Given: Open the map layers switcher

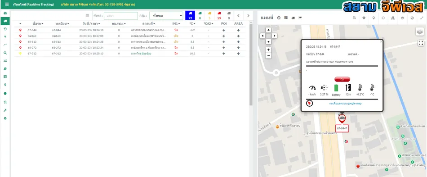Looking at the screenshot, I should pyautogui.click(x=420, y=32).
